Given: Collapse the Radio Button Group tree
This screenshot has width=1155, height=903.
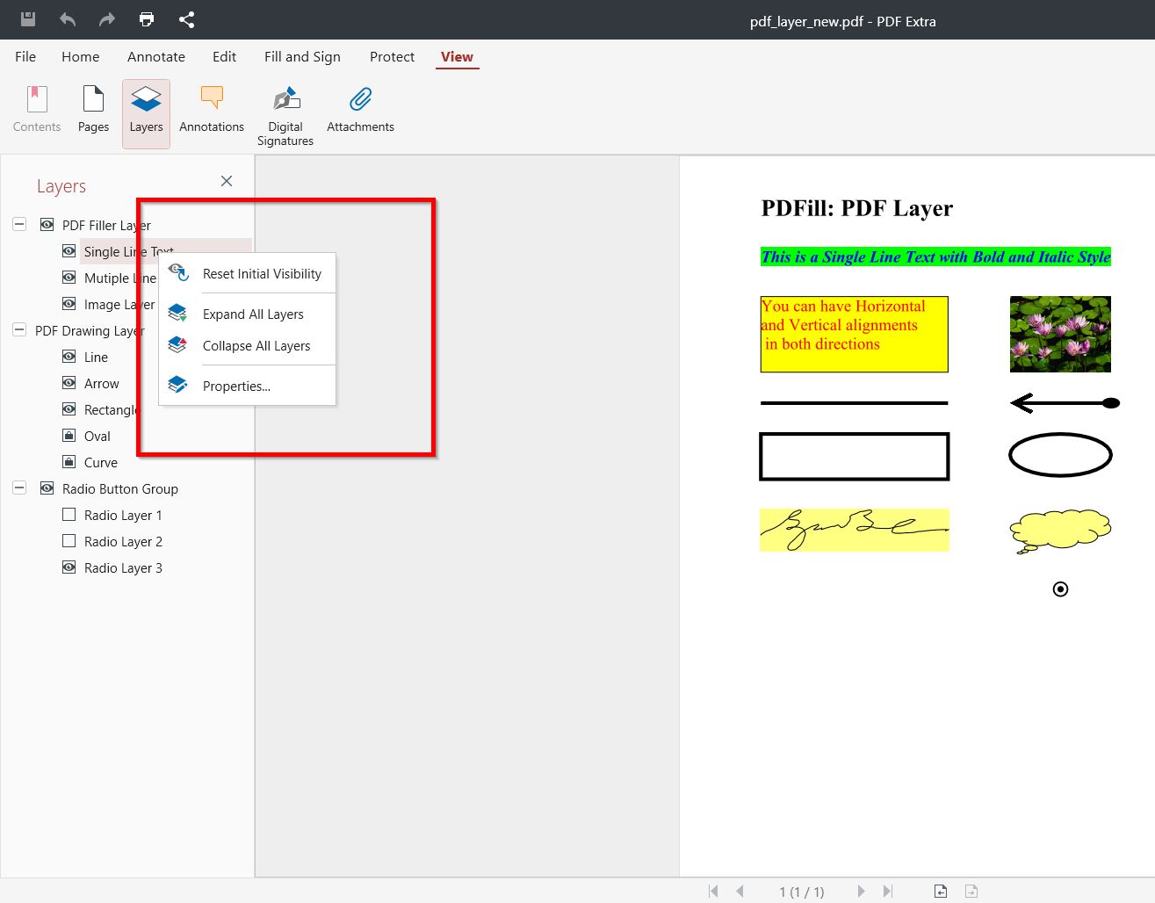Looking at the screenshot, I should click(18, 488).
